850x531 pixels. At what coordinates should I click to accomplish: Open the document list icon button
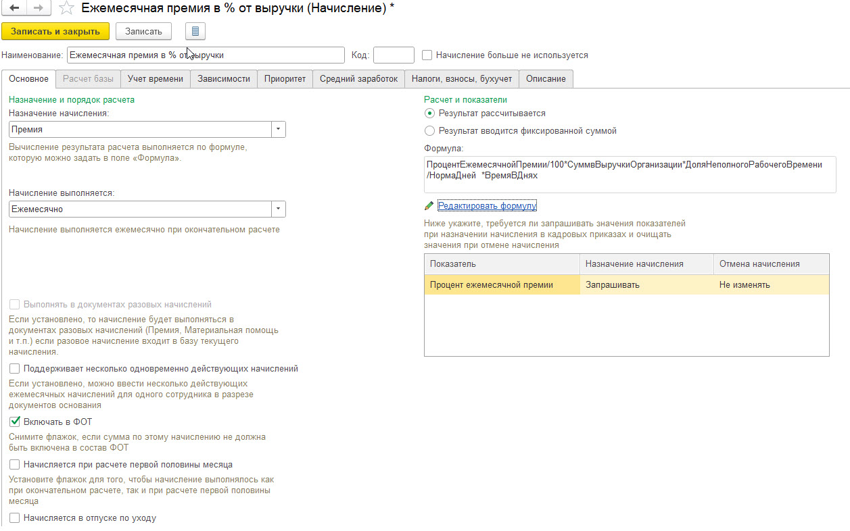[x=195, y=32]
